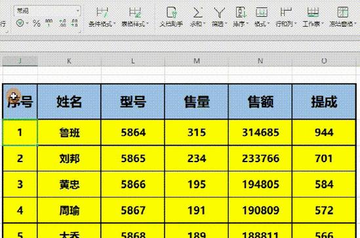Open the 工作表 worksheet menu
The image size is (360, 238).
tap(313, 17)
